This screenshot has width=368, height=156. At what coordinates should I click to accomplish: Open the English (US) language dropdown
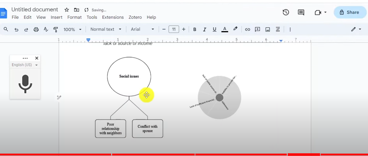click(x=25, y=65)
